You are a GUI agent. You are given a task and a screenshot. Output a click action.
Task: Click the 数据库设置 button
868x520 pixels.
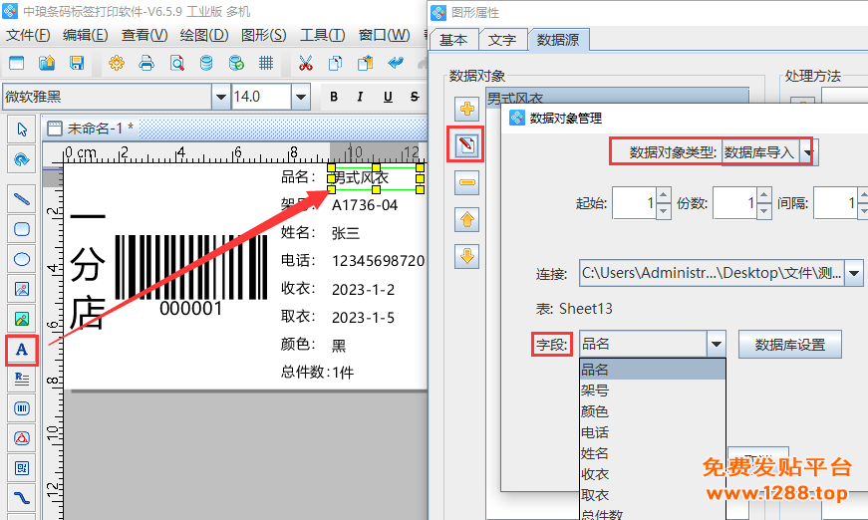point(790,345)
